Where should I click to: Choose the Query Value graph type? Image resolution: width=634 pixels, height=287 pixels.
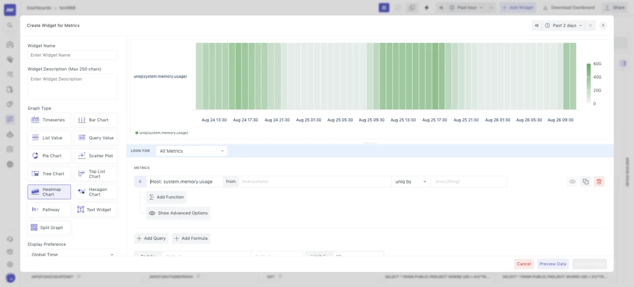point(95,138)
